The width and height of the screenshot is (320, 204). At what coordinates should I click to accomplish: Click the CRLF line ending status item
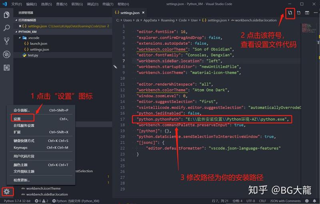click(x=262, y=201)
